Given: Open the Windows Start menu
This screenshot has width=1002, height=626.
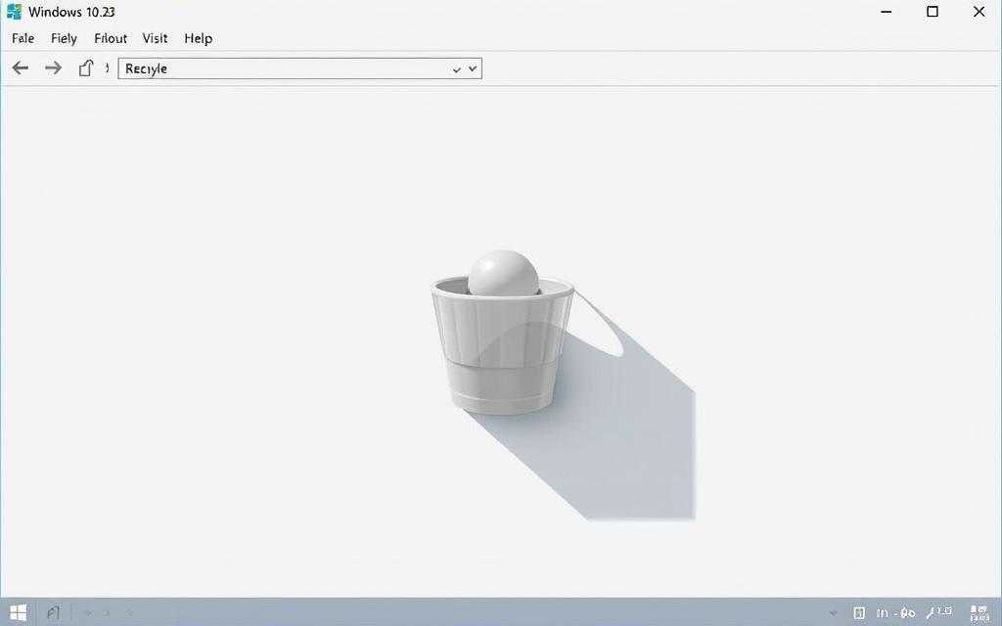Looking at the screenshot, I should click(19, 612).
